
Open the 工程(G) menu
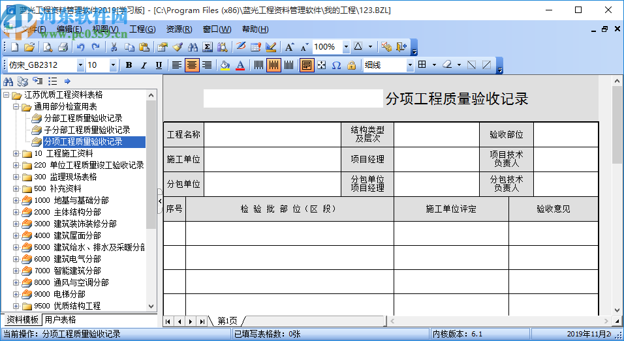point(142,29)
